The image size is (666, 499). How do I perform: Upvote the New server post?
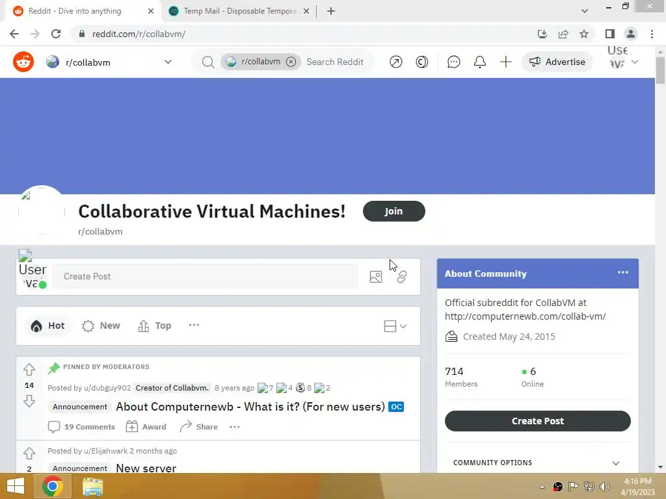tap(29, 453)
